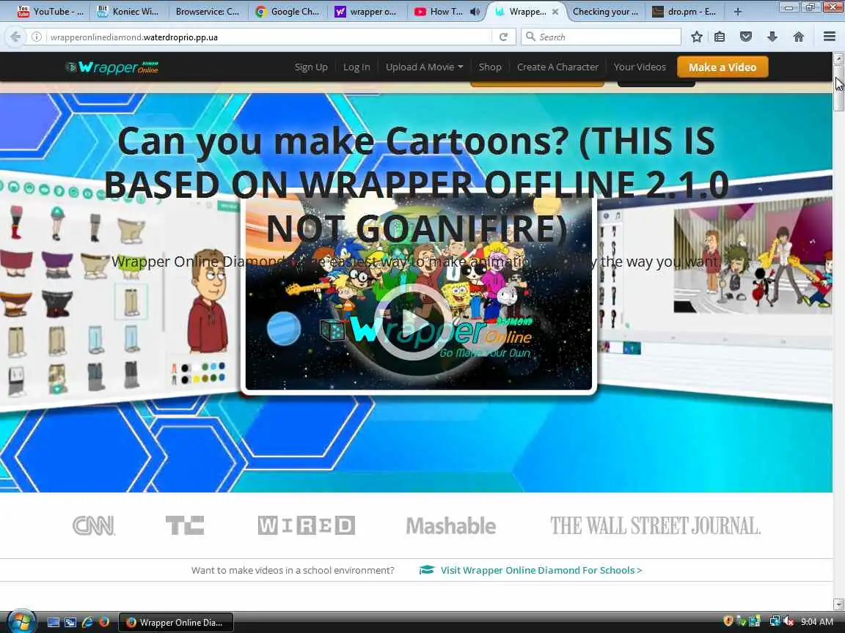Screen dimensions: 845x633
Task: Switch to the dro.pm tab
Action: [684, 11]
